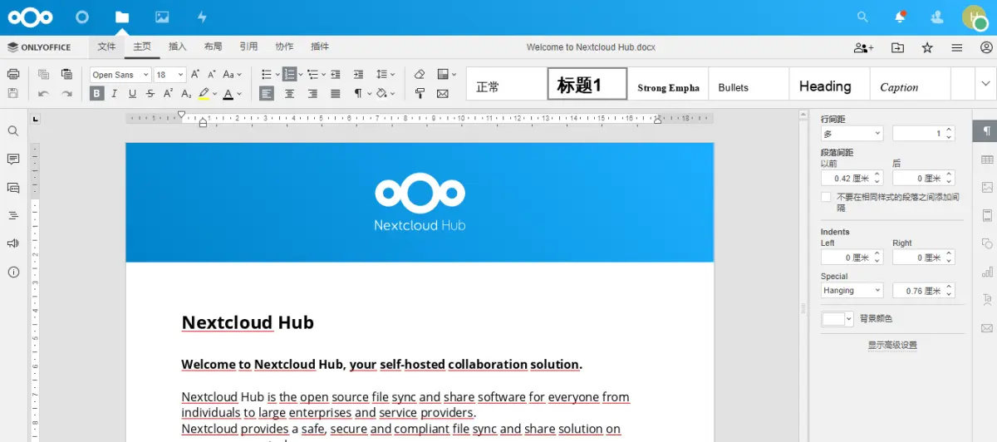
Task: Print the document with the printer icon
Action: coord(13,74)
